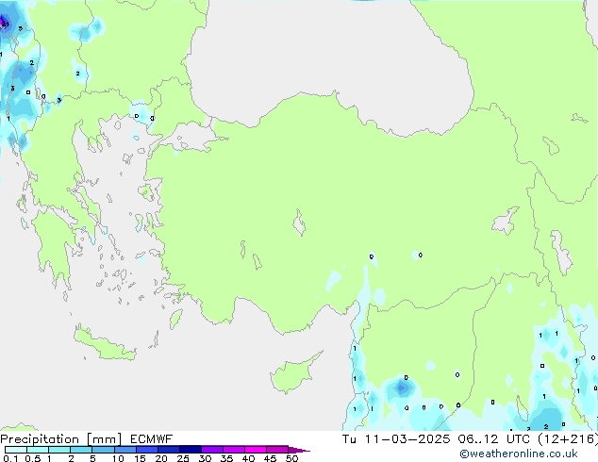Viewport: 598px width, 462px height.
Task: Click the 30–35 mm purple legend swatch
Action: [x=212, y=450]
